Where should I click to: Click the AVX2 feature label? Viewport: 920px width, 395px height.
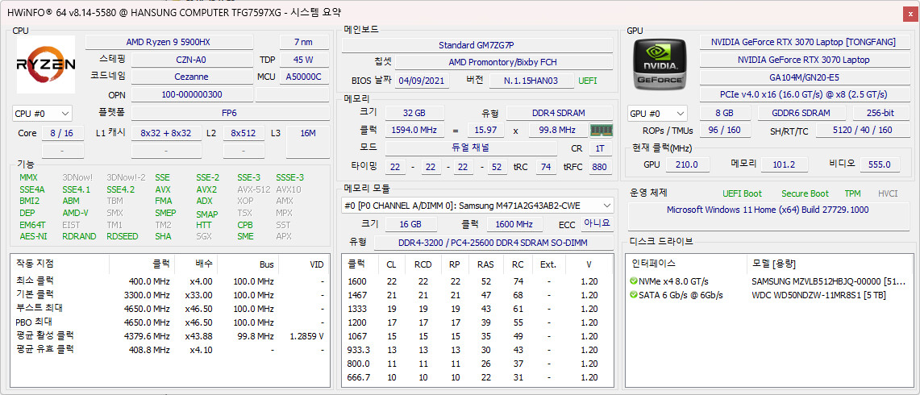click(x=206, y=189)
